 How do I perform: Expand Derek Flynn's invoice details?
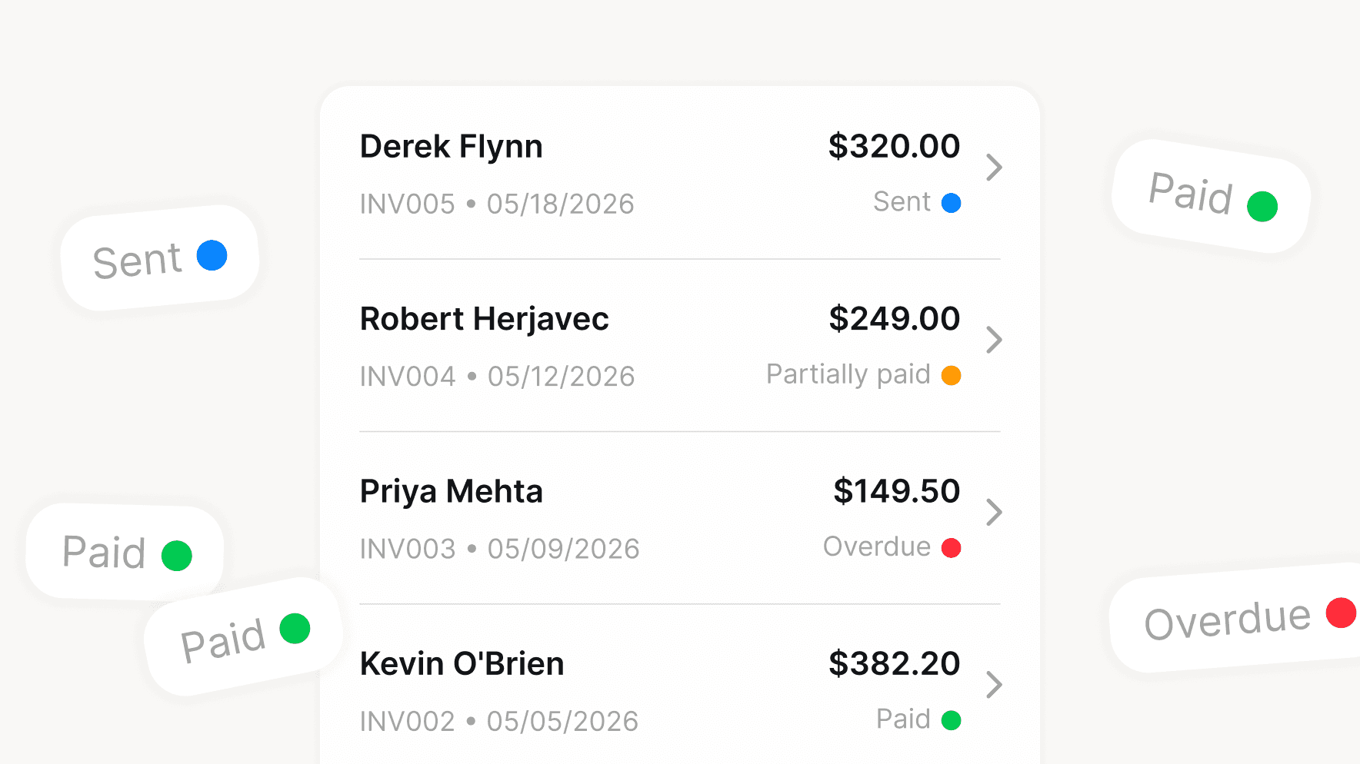[x=994, y=168]
